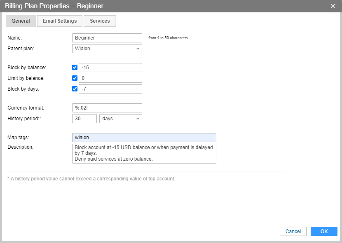Toggle the Block by balance checkbox
The height and width of the screenshot is (243, 342).
click(75, 68)
